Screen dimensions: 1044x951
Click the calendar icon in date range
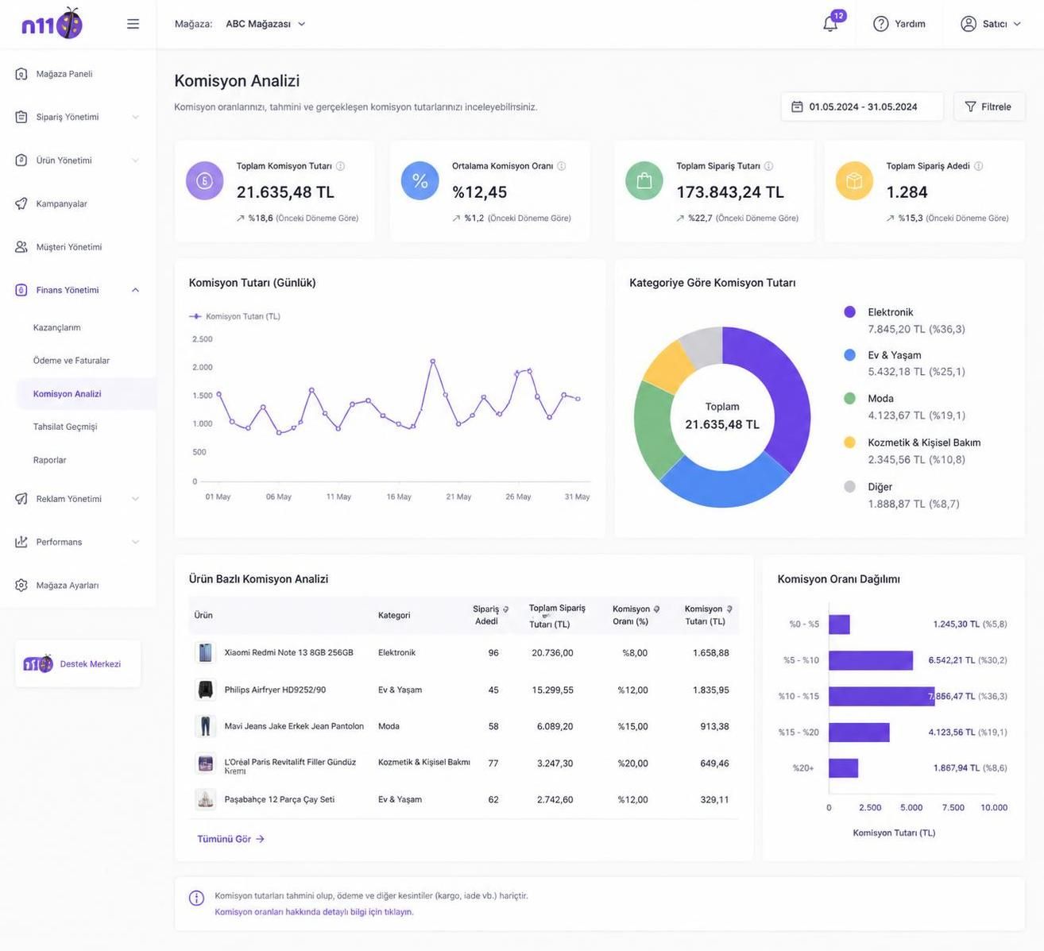[x=797, y=106]
